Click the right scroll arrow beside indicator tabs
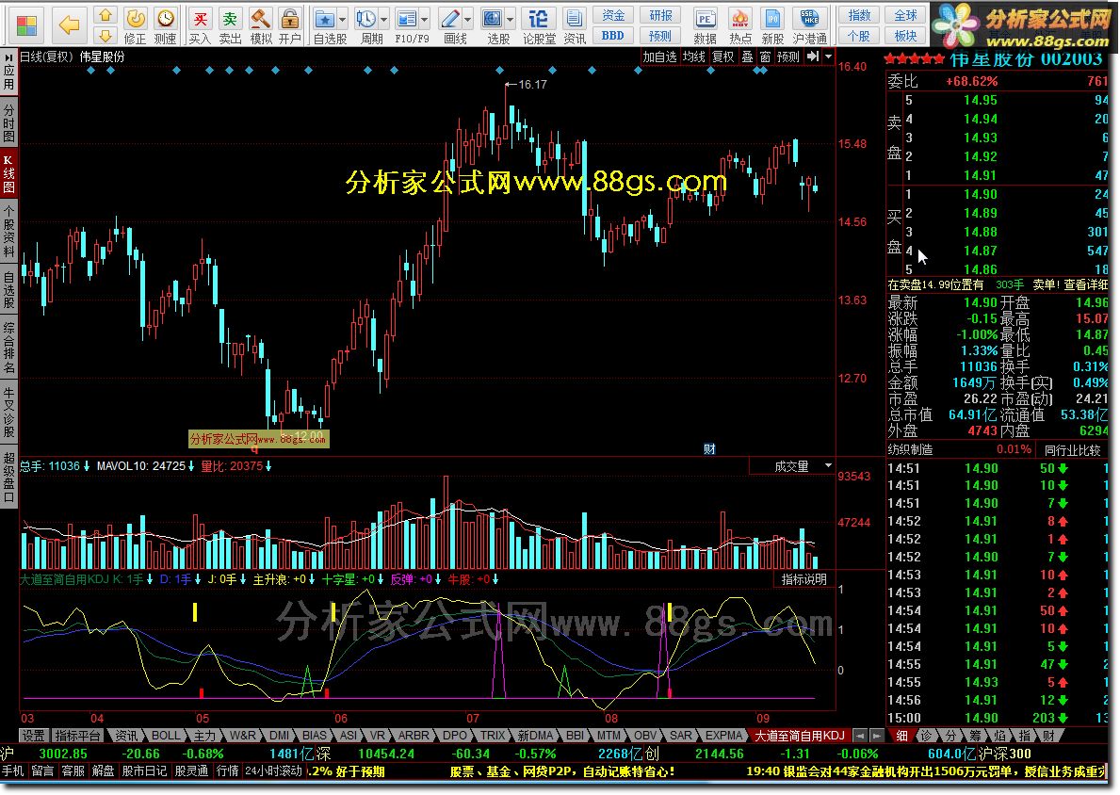The image size is (1120, 795). pos(876,735)
